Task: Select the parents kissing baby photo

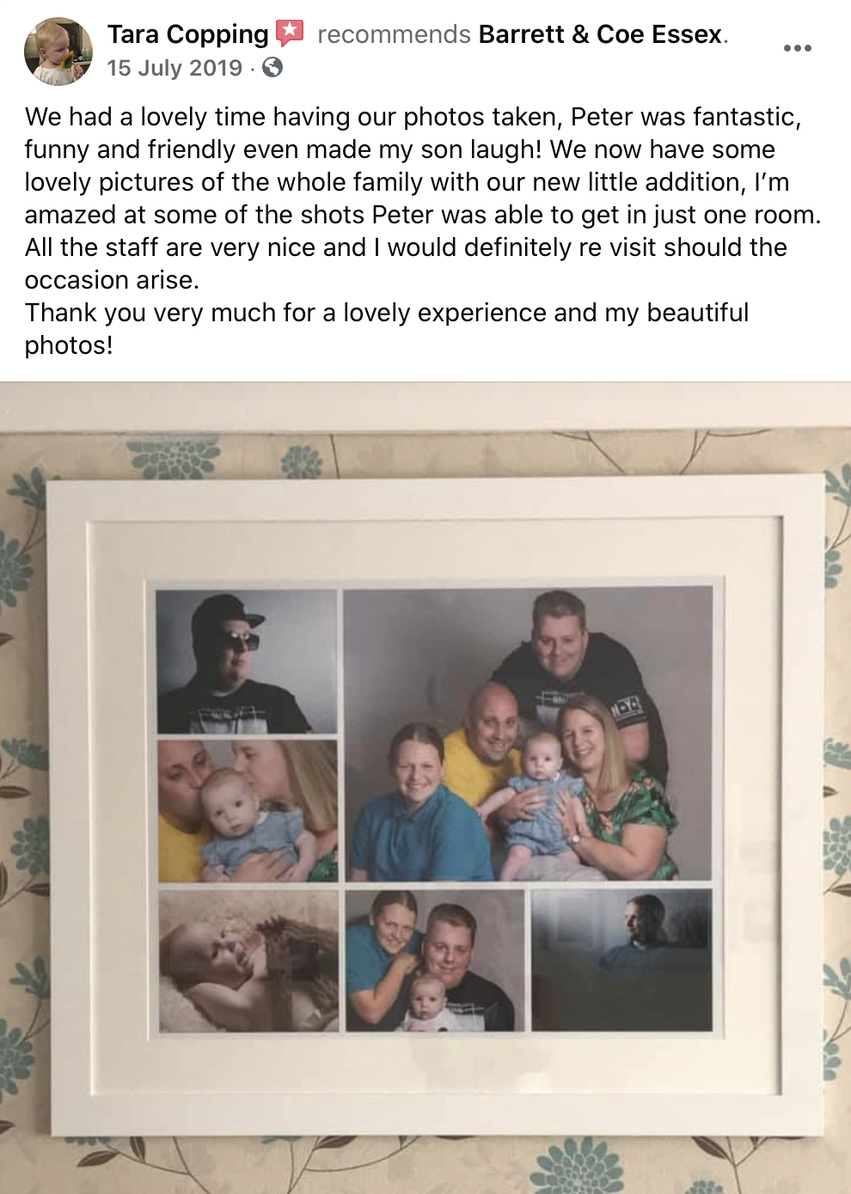Action: [x=248, y=811]
